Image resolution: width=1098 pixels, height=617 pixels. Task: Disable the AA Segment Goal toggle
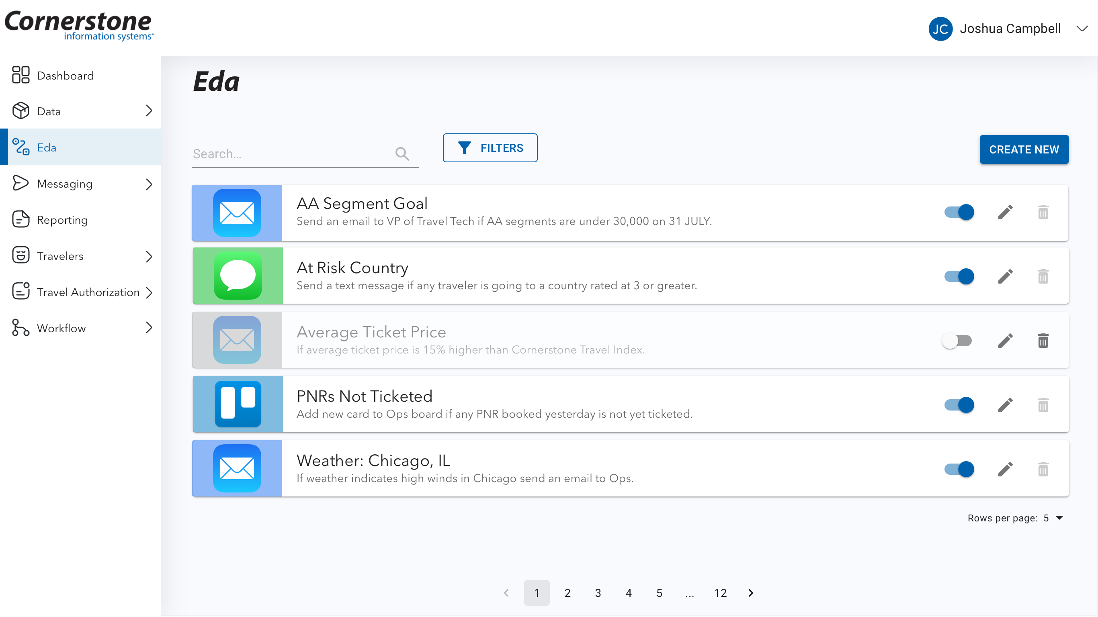pyautogui.click(x=959, y=212)
